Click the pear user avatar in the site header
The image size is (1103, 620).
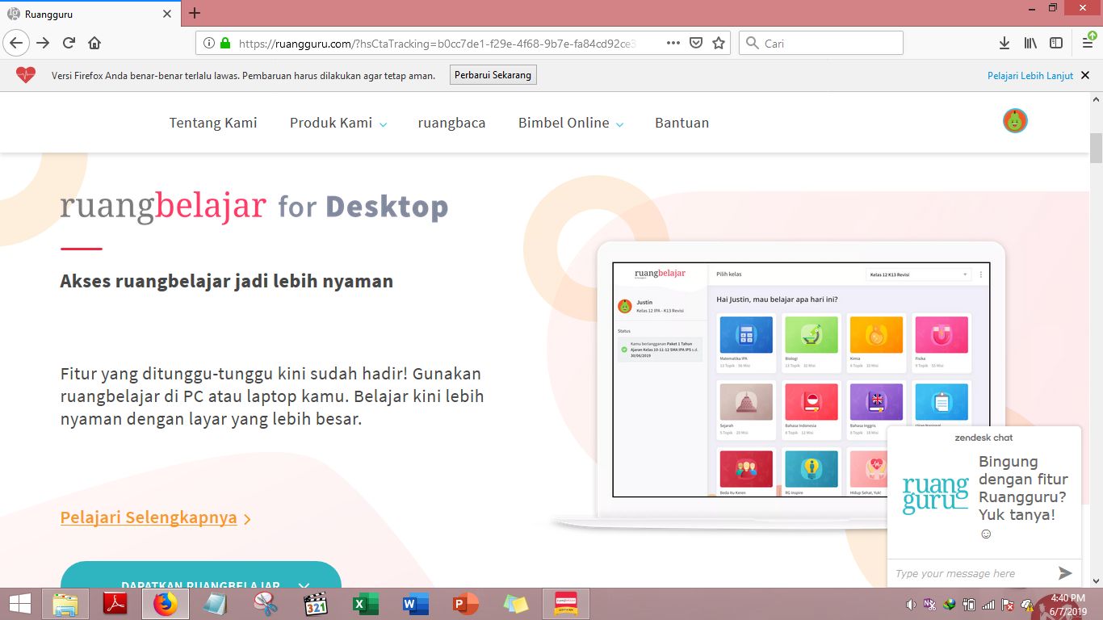click(1015, 121)
